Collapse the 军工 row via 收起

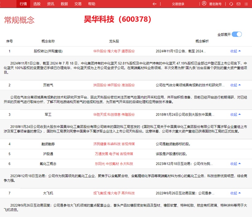[235, 114]
